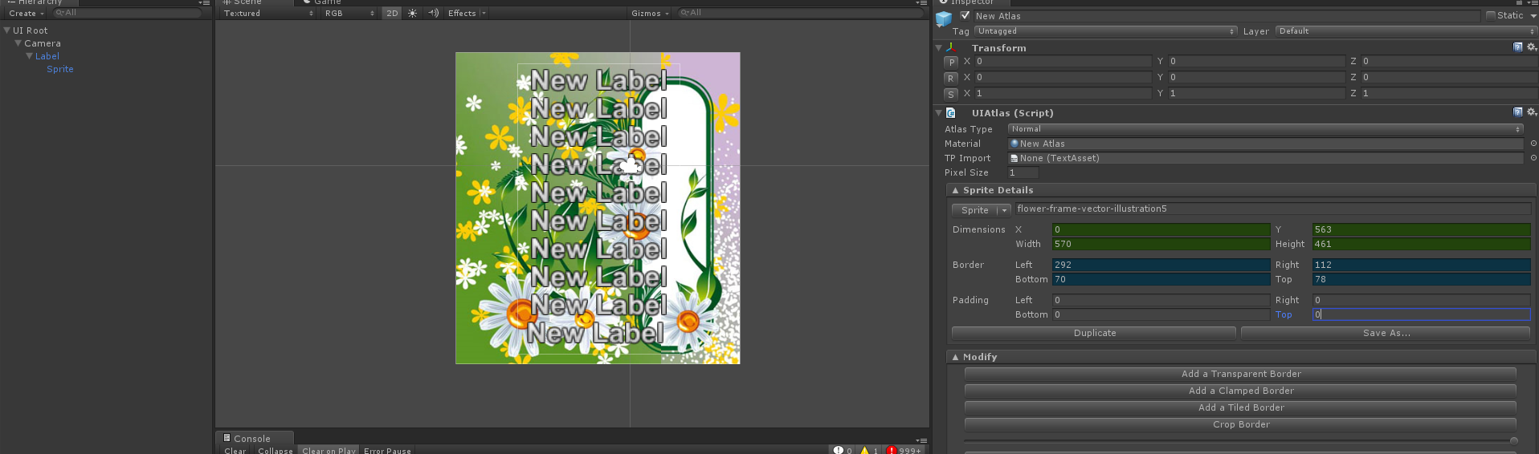1539x454 pixels.
Task: Open the Static flags dropdown arrow
Action: pos(1532,15)
